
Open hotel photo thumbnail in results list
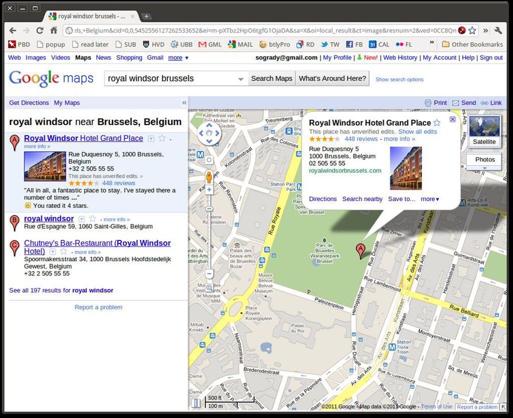45,166
